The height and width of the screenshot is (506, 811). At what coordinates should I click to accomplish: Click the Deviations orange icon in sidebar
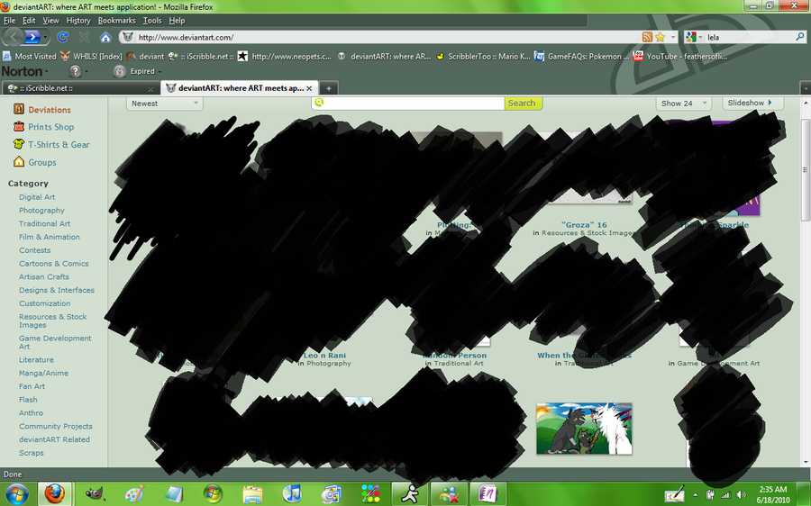tap(19, 109)
